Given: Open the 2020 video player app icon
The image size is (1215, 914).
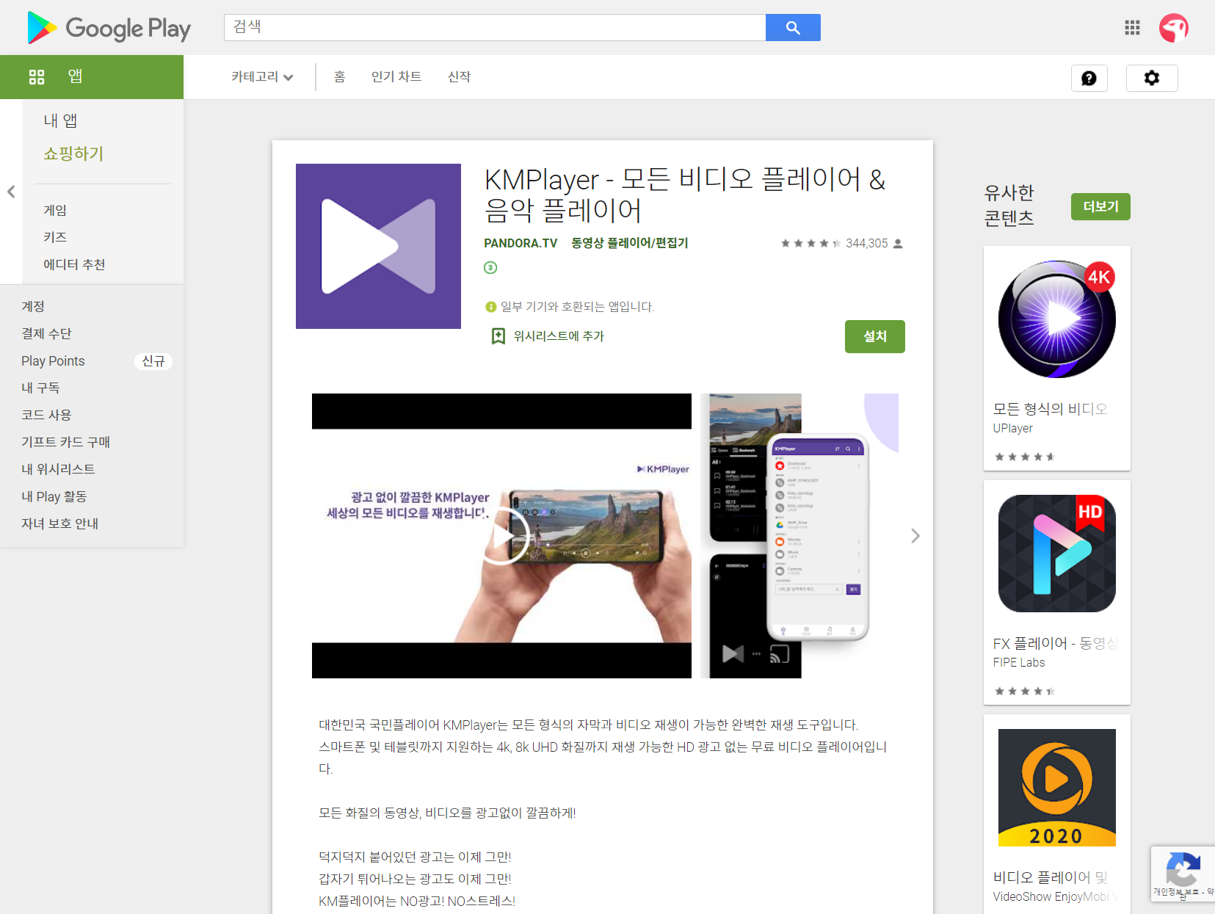Looking at the screenshot, I should tap(1056, 788).
